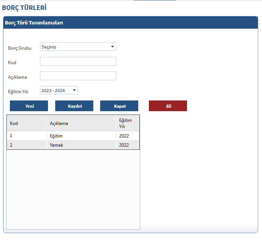Select the 2022 cell in Yemek row

tap(127, 145)
